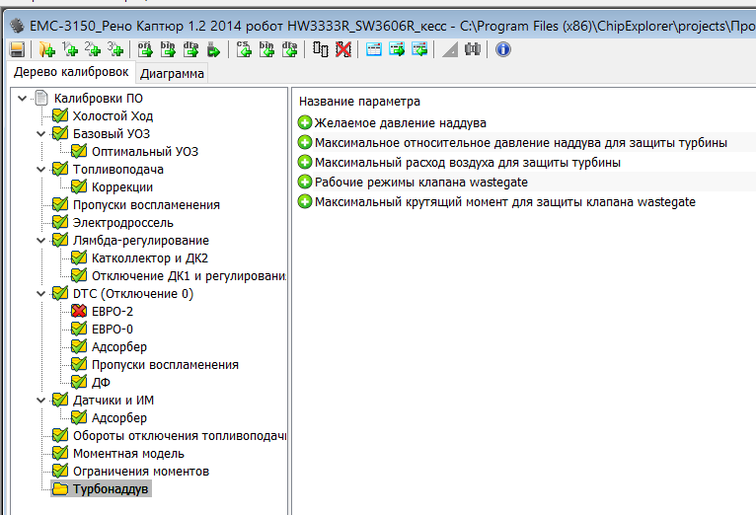Expand the Желаемое давление наддува parameter

click(x=304, y=123)
